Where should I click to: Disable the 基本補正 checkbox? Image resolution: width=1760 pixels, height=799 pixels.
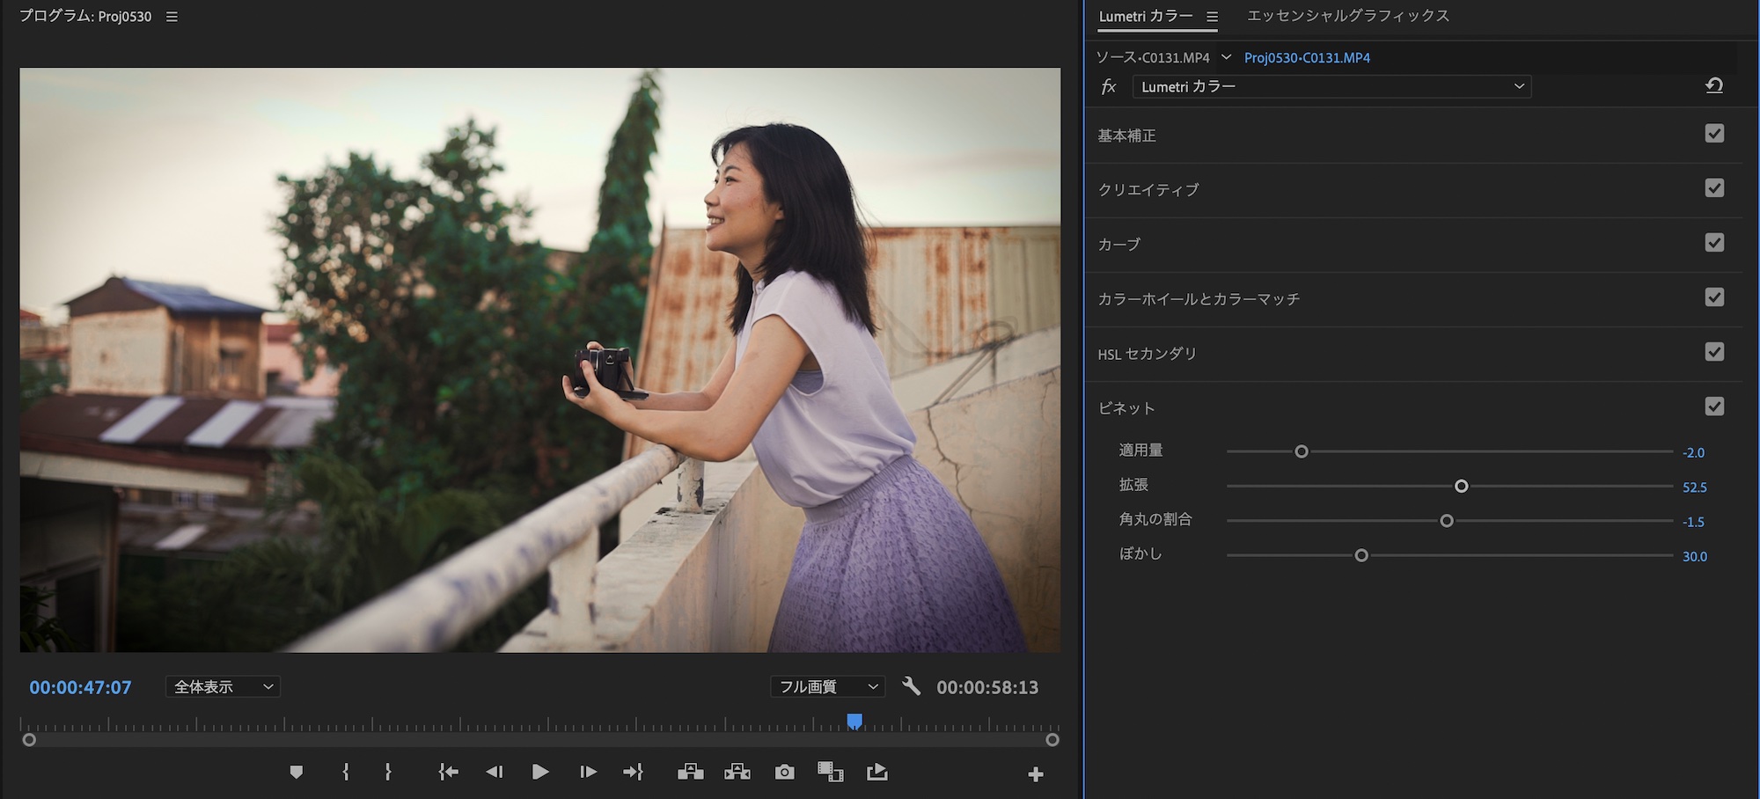pyautogui.click(x=1714, y=134)
